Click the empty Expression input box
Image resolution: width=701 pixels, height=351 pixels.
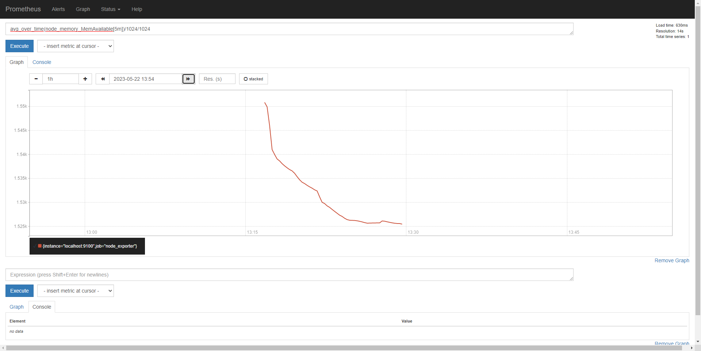click(x=289, y=275)
